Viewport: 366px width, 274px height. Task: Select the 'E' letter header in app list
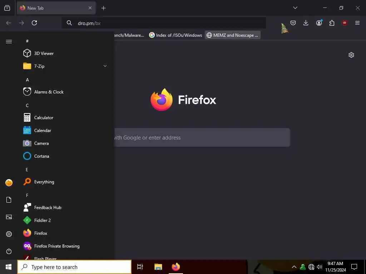click(x=27, y=169)
